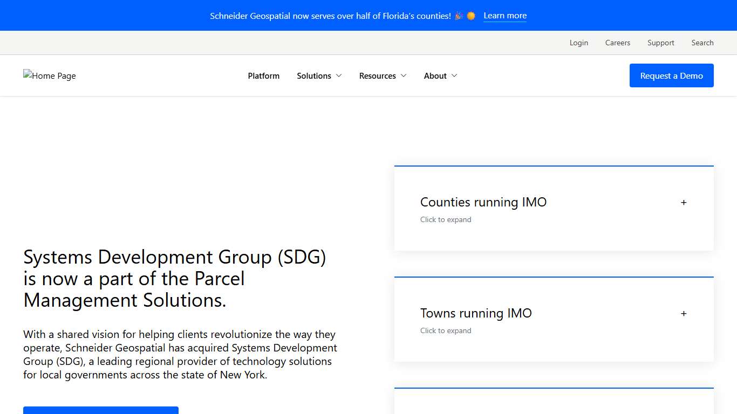This screenshot has width=737, height=414.
Task: Click the plus icon on Towns running IMO card
Action: point(684,313)
